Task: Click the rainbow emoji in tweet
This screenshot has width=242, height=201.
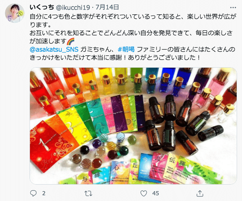Action: [x=71, y=41]
